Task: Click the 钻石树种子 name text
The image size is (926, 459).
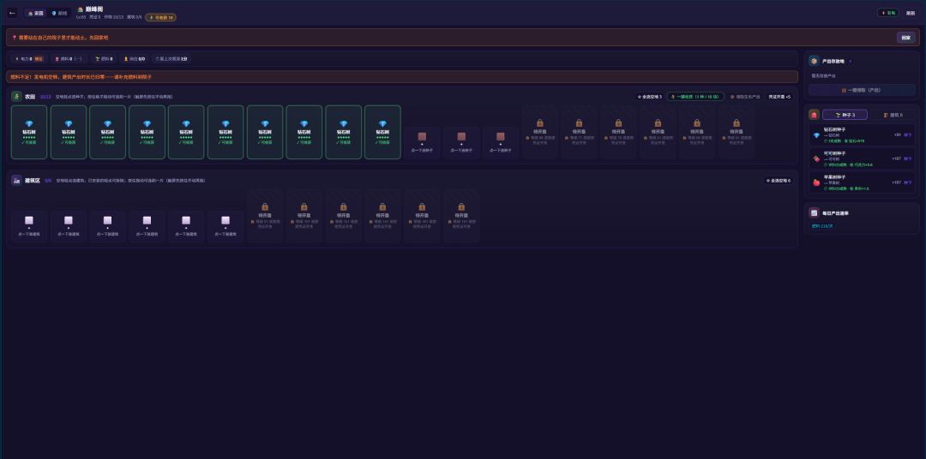Action: click(834, 129)
